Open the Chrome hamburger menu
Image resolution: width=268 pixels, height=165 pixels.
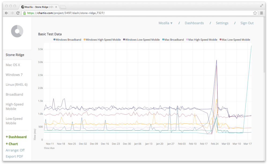[262, 13]
